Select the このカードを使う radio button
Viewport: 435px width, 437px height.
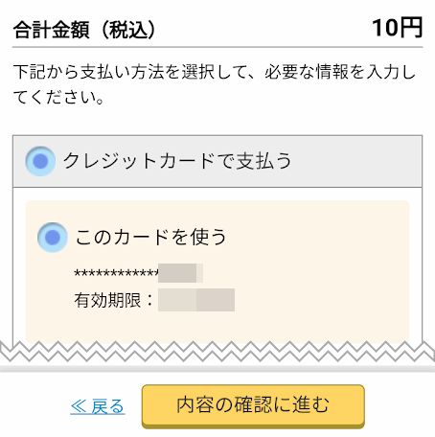pos(53,238)
